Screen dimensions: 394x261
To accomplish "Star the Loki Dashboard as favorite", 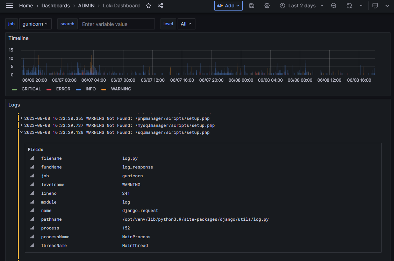I will pos(149,6).
